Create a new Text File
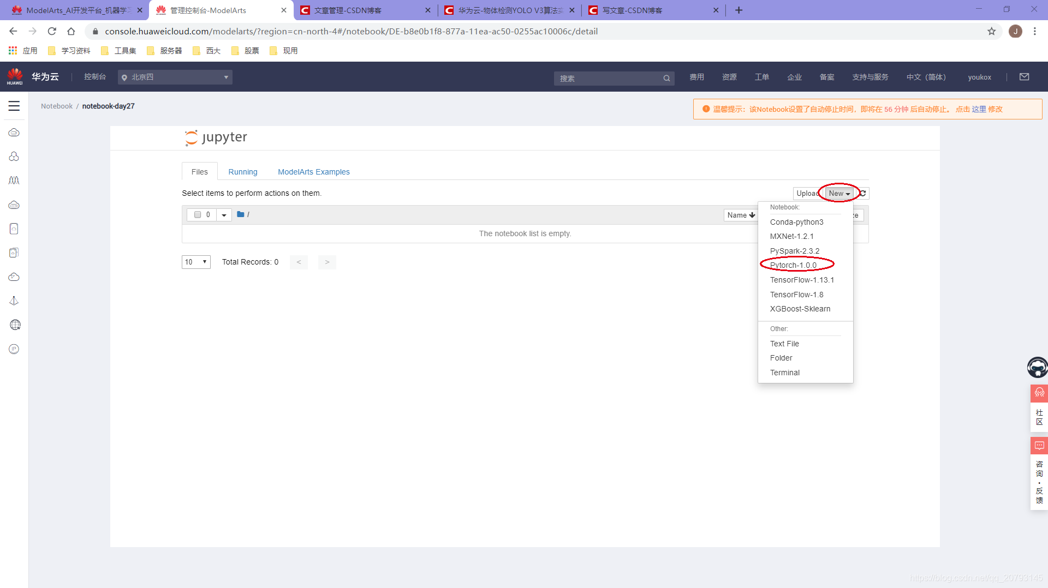 (x=784, y=344)
